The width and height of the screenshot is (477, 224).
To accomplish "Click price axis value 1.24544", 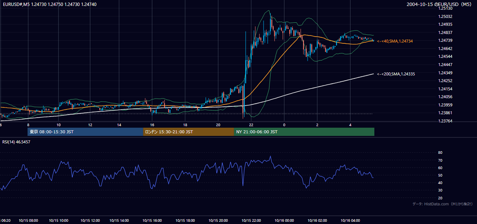I will coord(446,56).
